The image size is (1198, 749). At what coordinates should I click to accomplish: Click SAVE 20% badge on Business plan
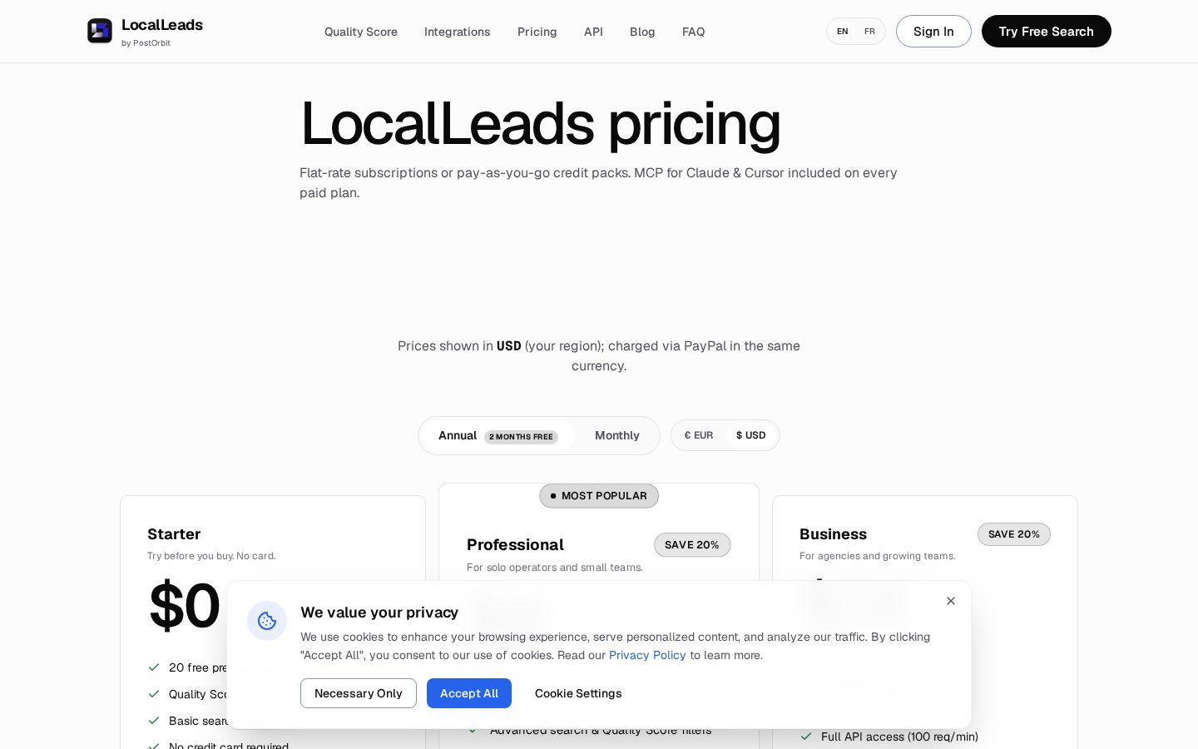coord(1014,534)
